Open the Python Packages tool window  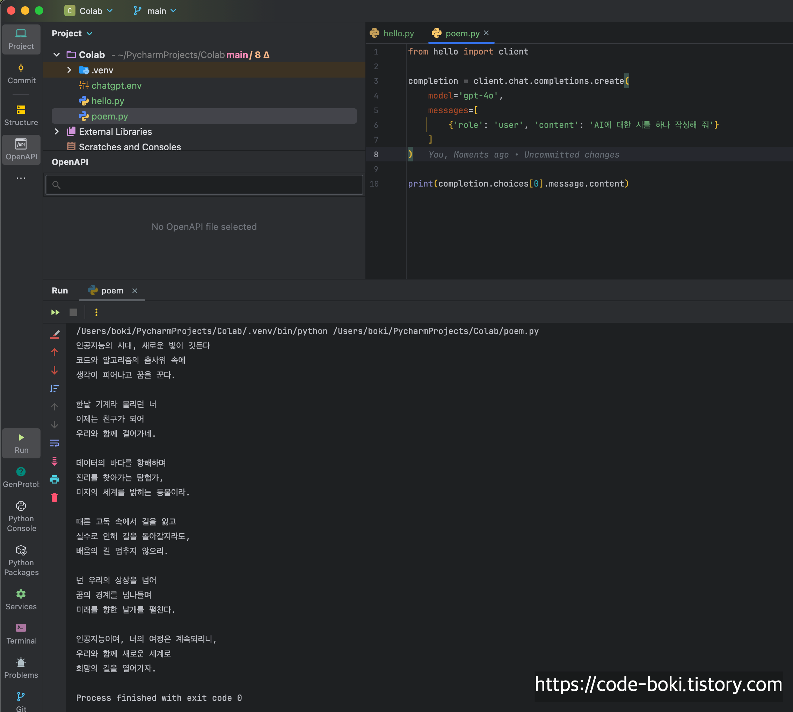click(21, 561)
